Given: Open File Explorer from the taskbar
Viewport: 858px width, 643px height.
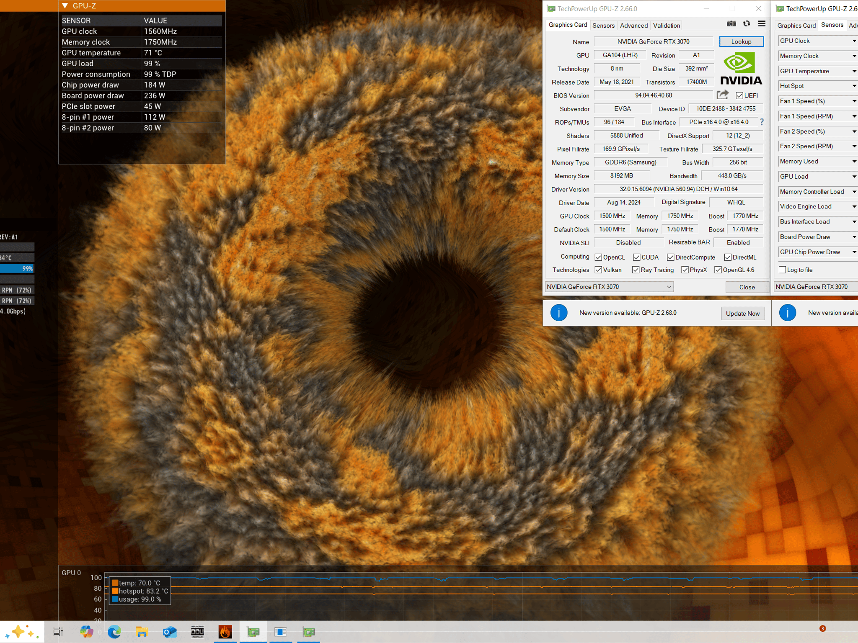Looking at the screenshot, I should (142, 631).
